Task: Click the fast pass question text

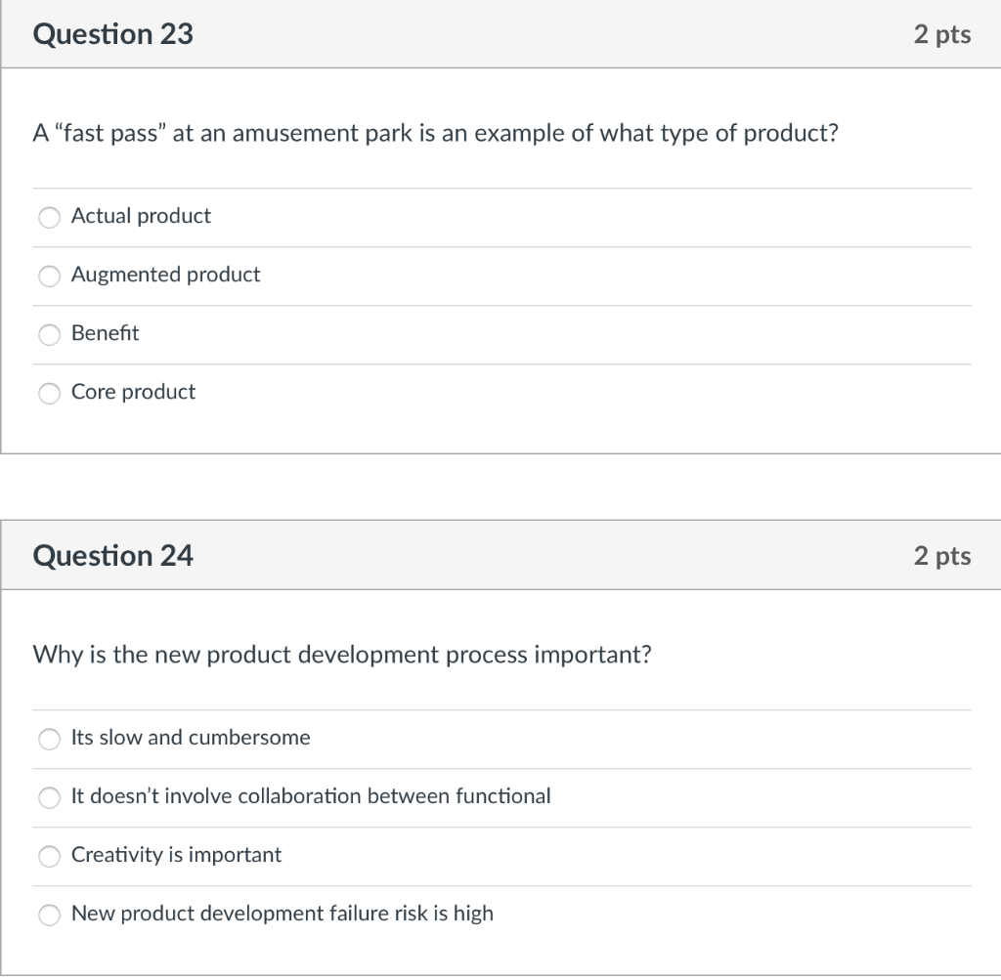Action: click(x=434, y=133)
